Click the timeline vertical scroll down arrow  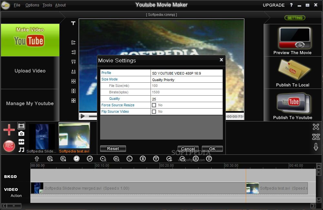pyautogui.click(x=319, y=200)
